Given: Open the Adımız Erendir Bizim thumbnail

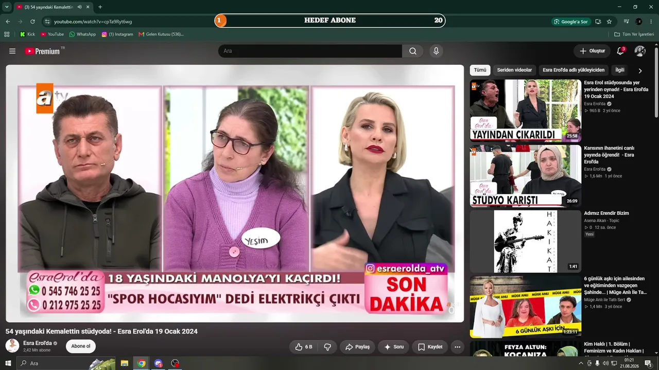Looking at the screenshot, I should point(526,242).
